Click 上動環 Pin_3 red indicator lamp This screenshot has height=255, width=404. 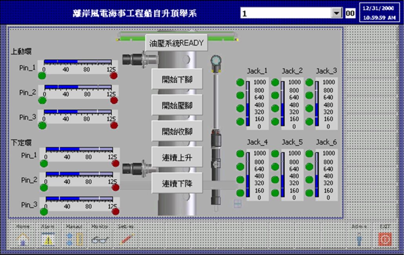coord(114,126)
